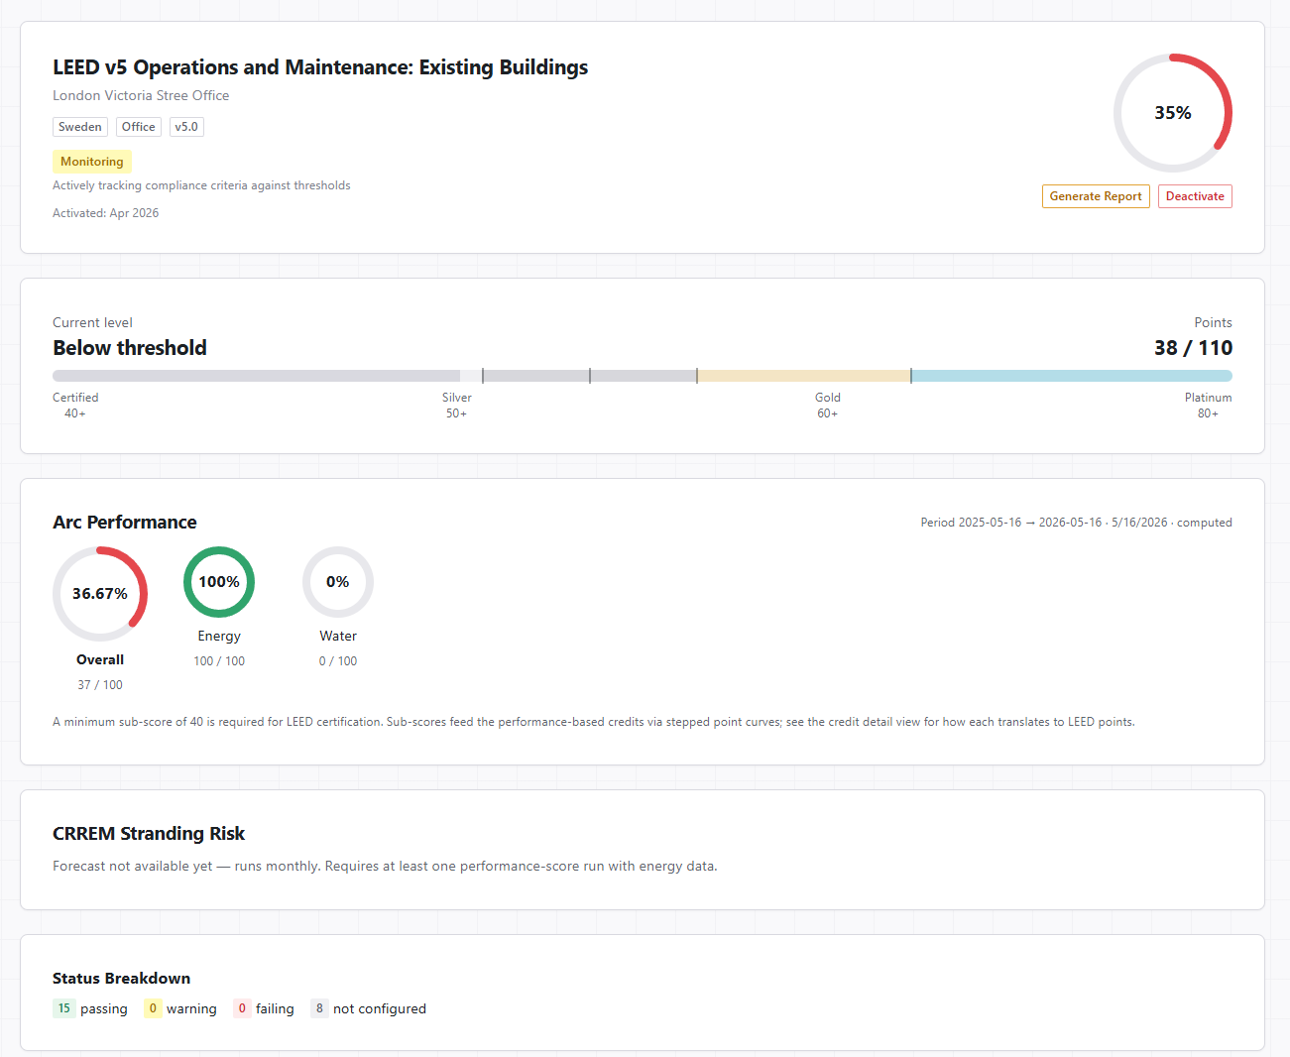This screenshot has width=1290, height=1057.
Task: Click the 8 not configured badge
Action: (319, 1008)
